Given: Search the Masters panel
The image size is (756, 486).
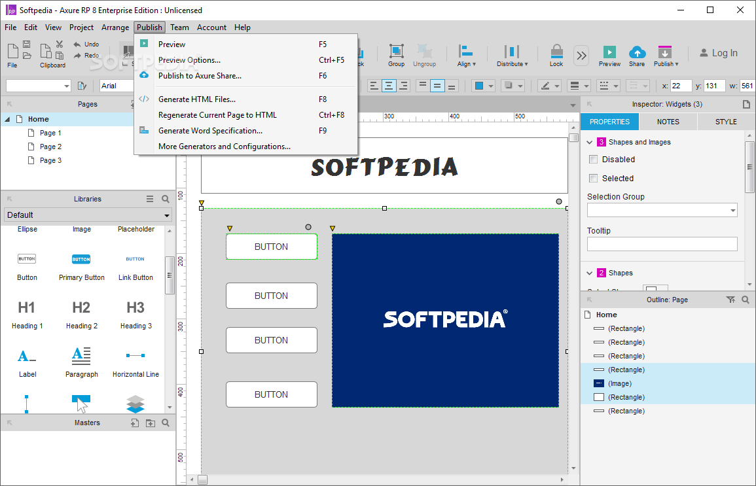Looking at the screenshot, I should (166, 423).
